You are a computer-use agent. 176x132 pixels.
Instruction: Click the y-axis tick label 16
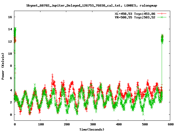(x=10, y=17)
